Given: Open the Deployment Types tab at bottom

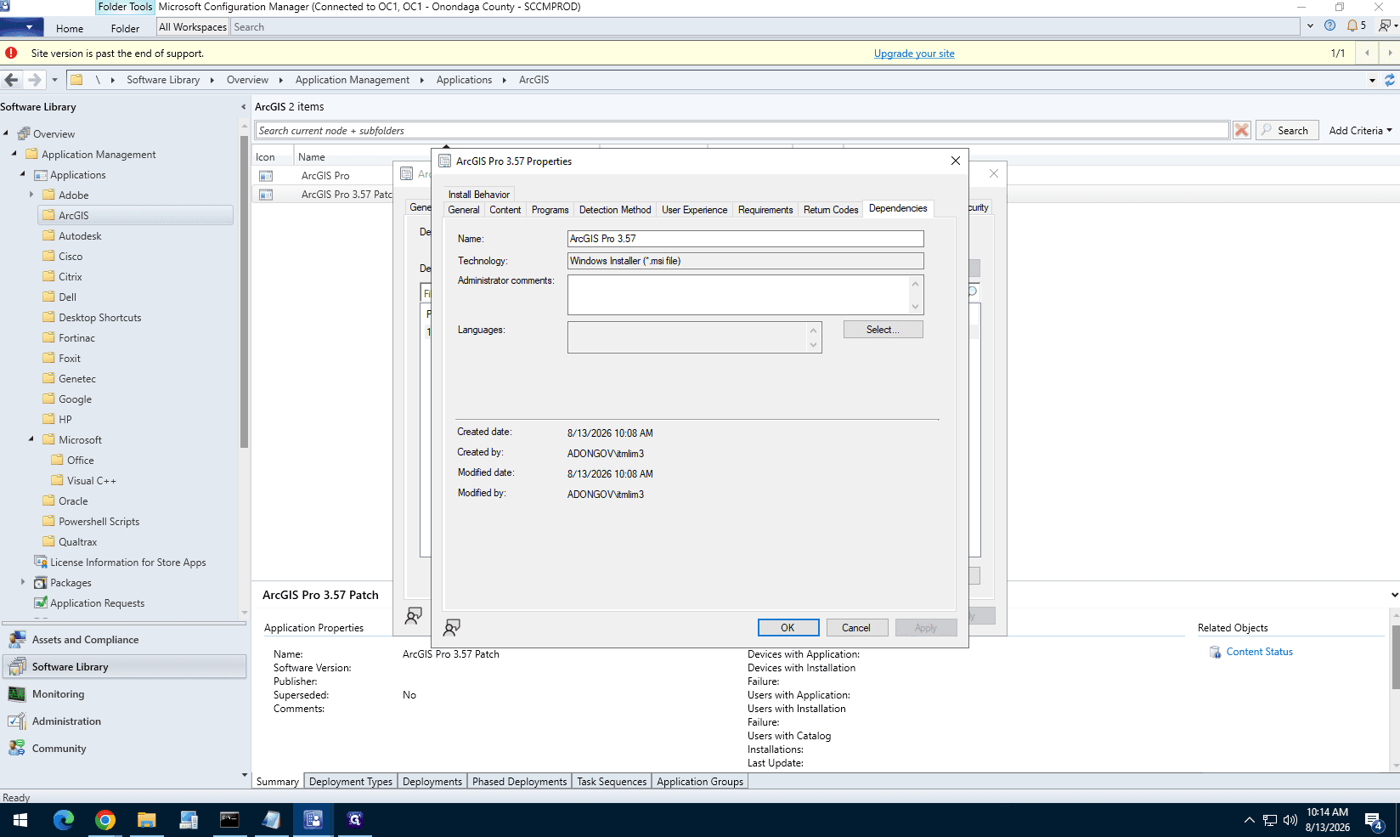Looking at the screenshot, I should point(351,782).
